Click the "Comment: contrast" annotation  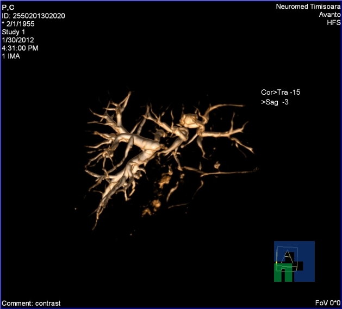coord(31,304)
